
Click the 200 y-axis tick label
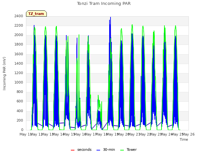[x=20, y=120]
